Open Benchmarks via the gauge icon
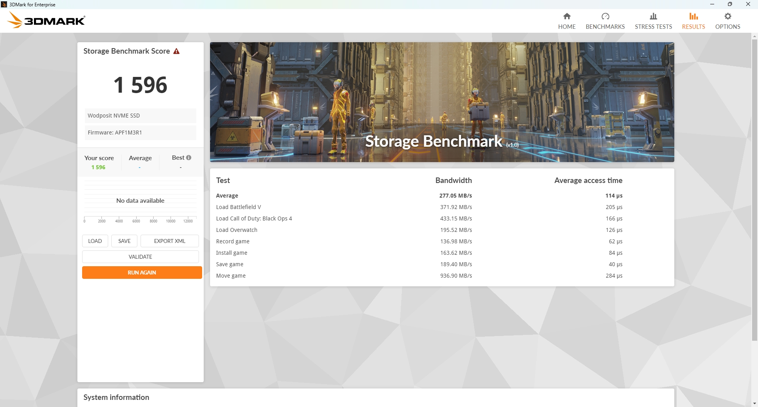 coord(605,16)
